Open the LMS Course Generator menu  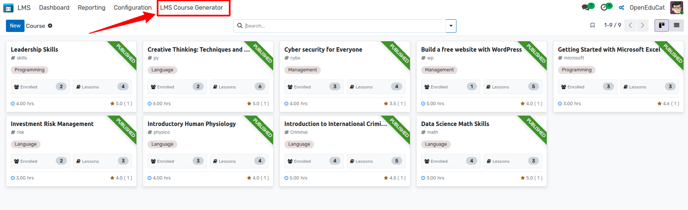pos(191,7)
